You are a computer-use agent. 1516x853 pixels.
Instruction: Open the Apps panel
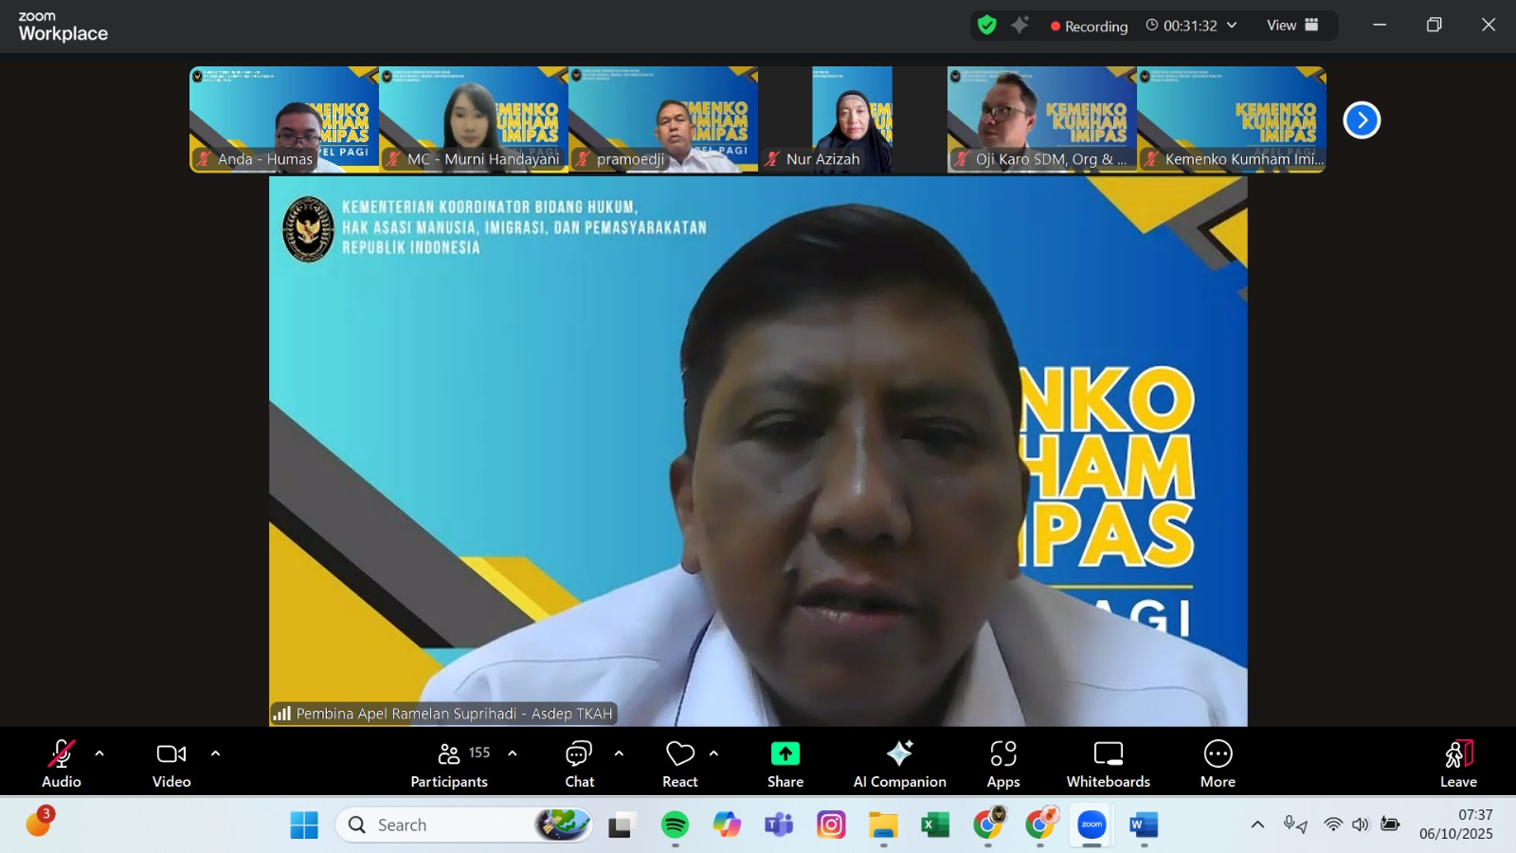pyautogui.click(x=1002, y=763)
